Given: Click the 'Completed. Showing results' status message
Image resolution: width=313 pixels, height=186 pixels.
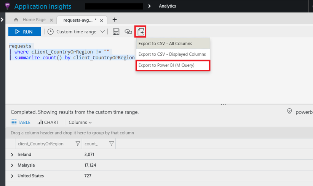Looking at the screenshot, I should (x=75, y=112).
